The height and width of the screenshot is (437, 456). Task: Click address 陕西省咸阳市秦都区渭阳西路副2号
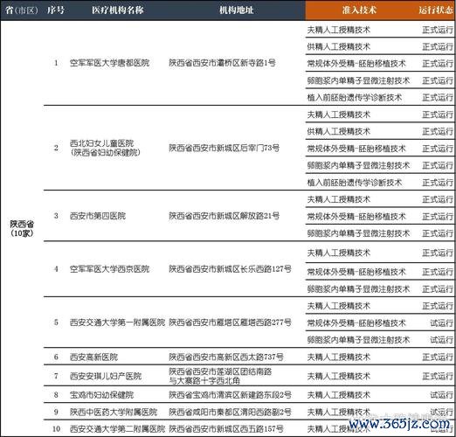point(230,412)
